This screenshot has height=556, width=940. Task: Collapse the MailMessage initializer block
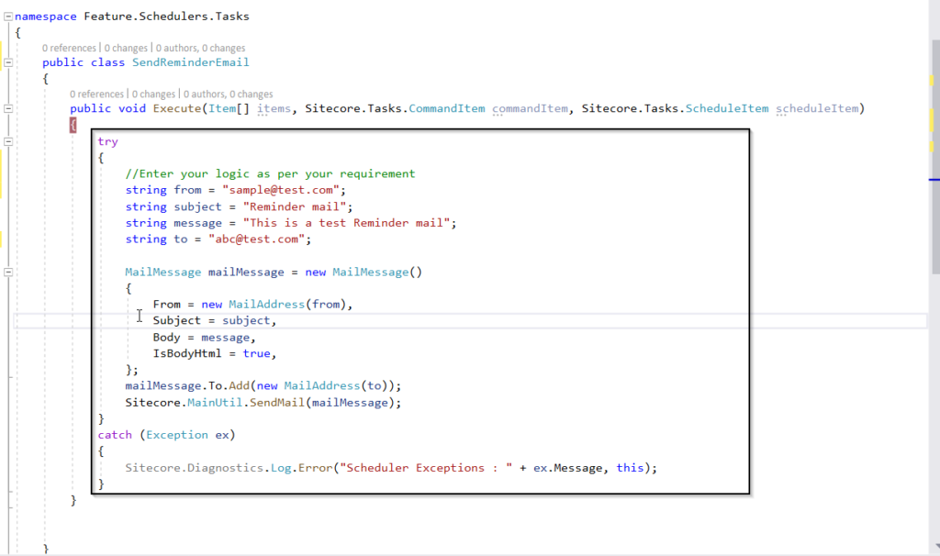(7, 272)
